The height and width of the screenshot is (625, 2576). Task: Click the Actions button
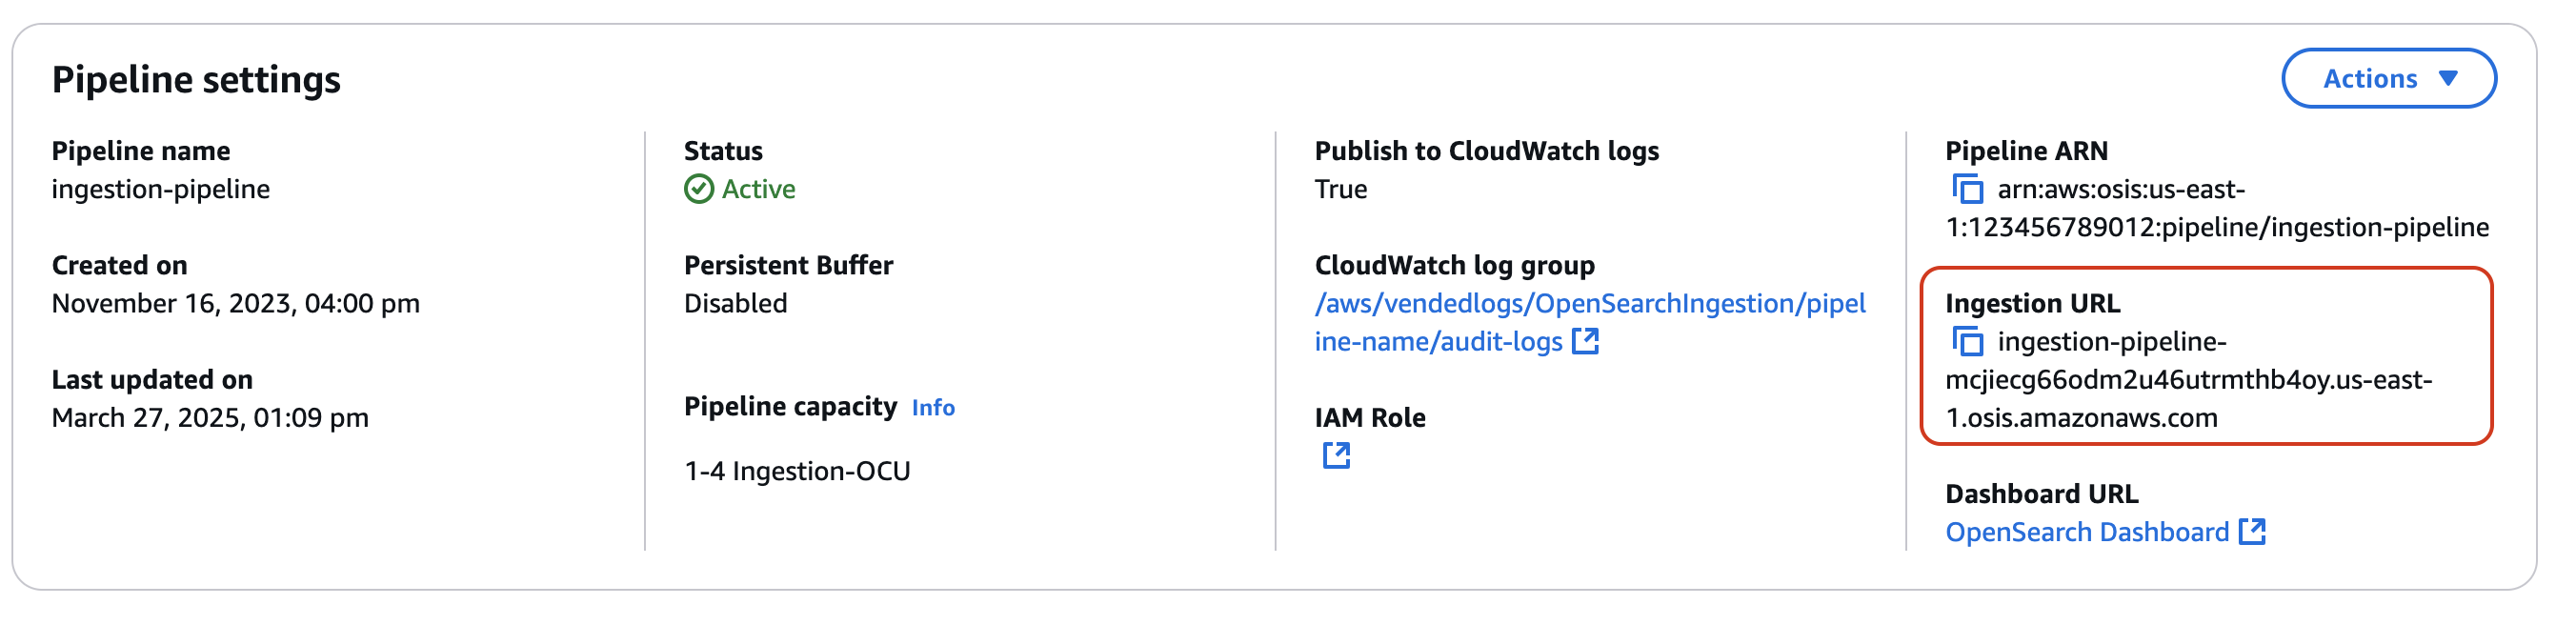point(2390,77)
